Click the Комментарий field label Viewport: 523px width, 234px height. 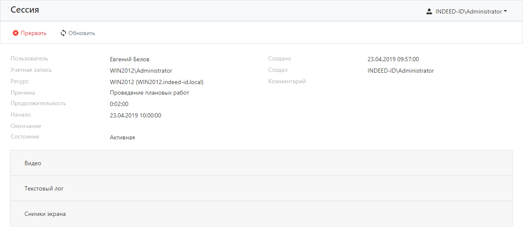(x=287, y=81)
